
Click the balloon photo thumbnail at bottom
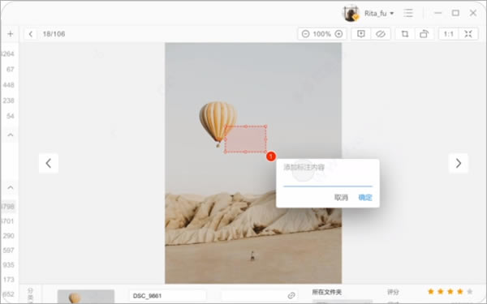point(86,297)
